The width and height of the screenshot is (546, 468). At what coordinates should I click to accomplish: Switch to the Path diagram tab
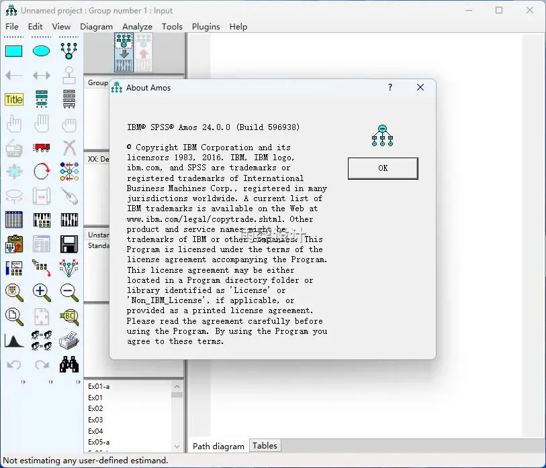(x=219, y=446)
